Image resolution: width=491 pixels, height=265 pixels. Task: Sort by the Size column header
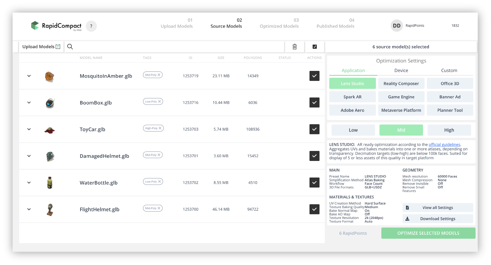(x=221, y=58)
